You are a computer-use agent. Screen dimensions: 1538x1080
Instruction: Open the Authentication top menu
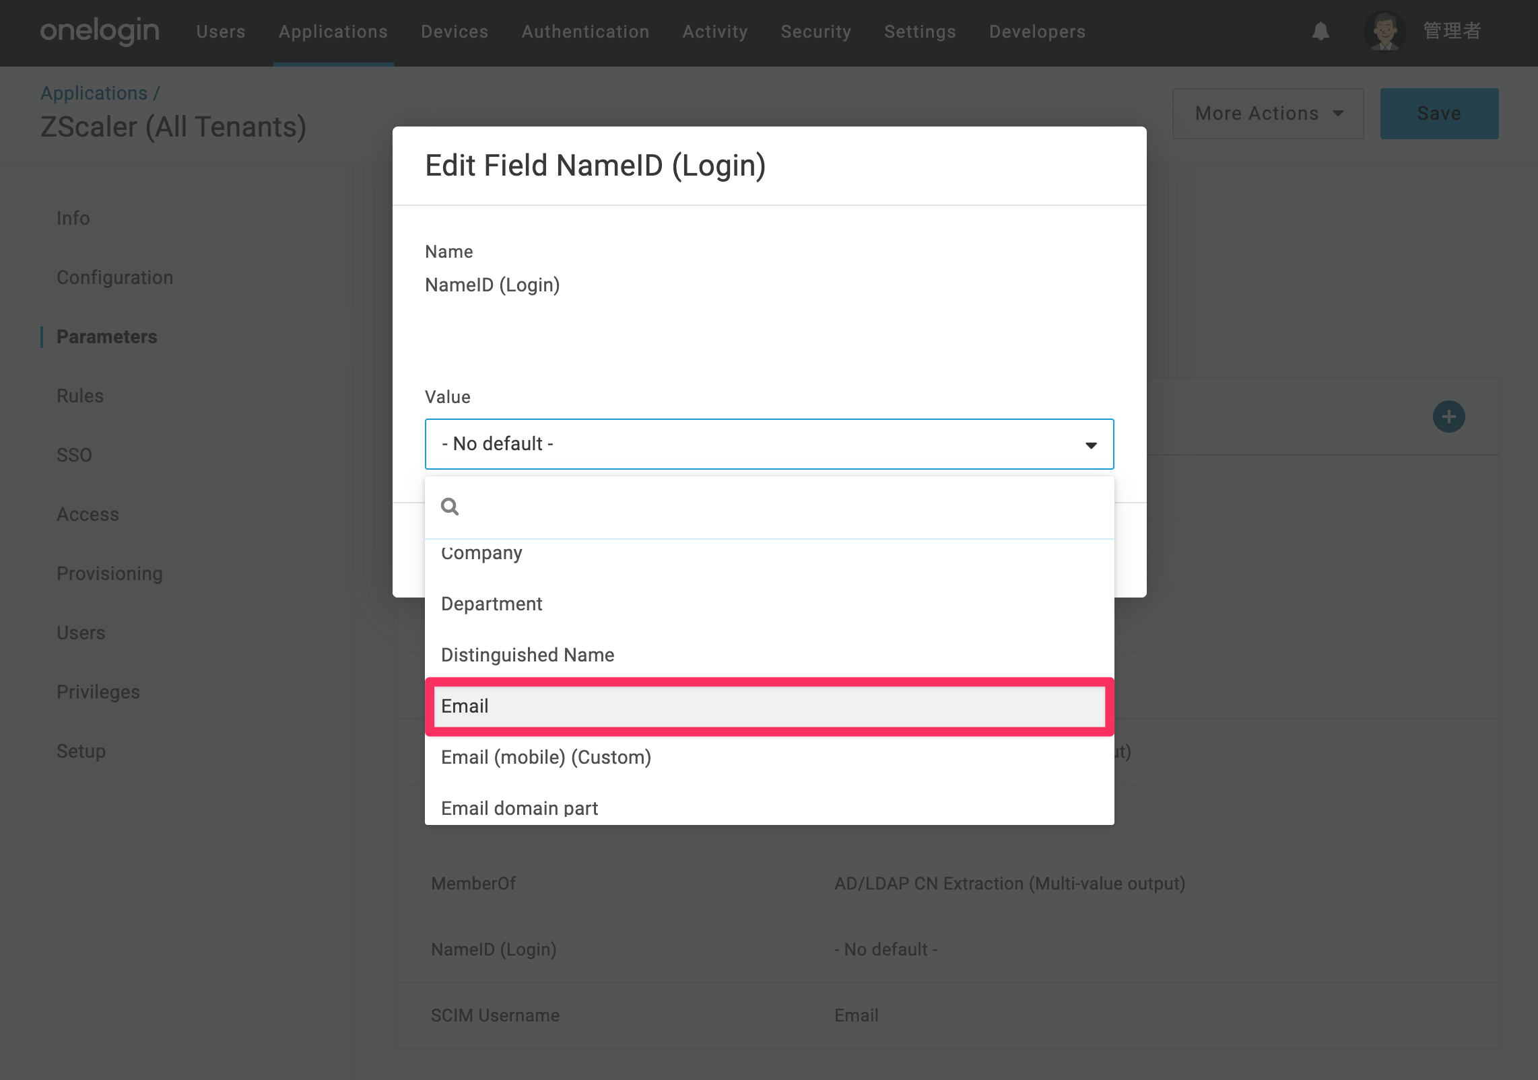[585, 32]
